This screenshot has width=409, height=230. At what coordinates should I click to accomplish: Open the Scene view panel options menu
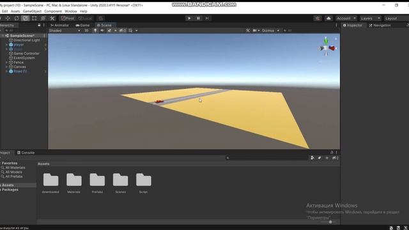coord(336,25)
